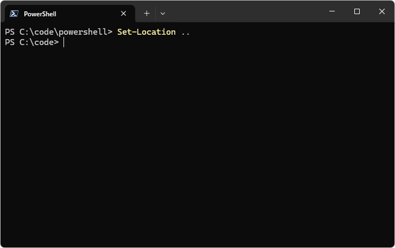This screenshot has width=395, height=248.
Task: Expand the new tab profile dropdown chevron
Action: coord(163,14)
